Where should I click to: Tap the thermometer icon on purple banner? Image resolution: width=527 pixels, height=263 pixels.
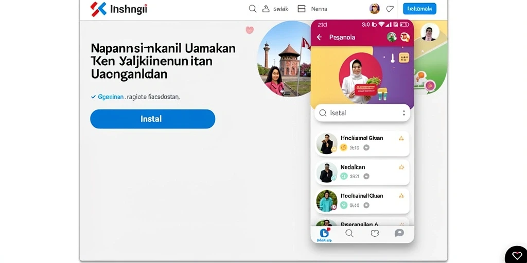(392, 58)
